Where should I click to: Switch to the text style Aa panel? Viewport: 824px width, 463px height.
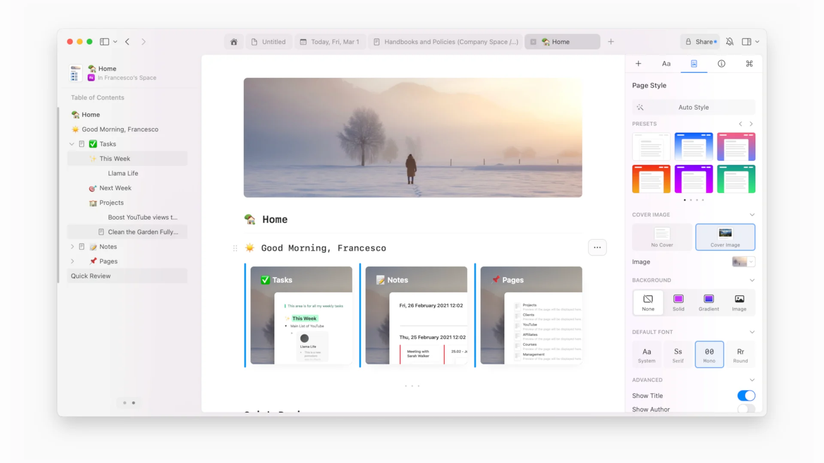[x=666, y=63]
